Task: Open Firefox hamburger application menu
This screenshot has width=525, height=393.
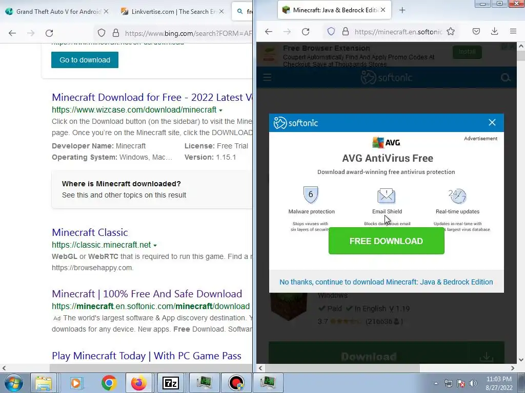Action: [513, 31]
